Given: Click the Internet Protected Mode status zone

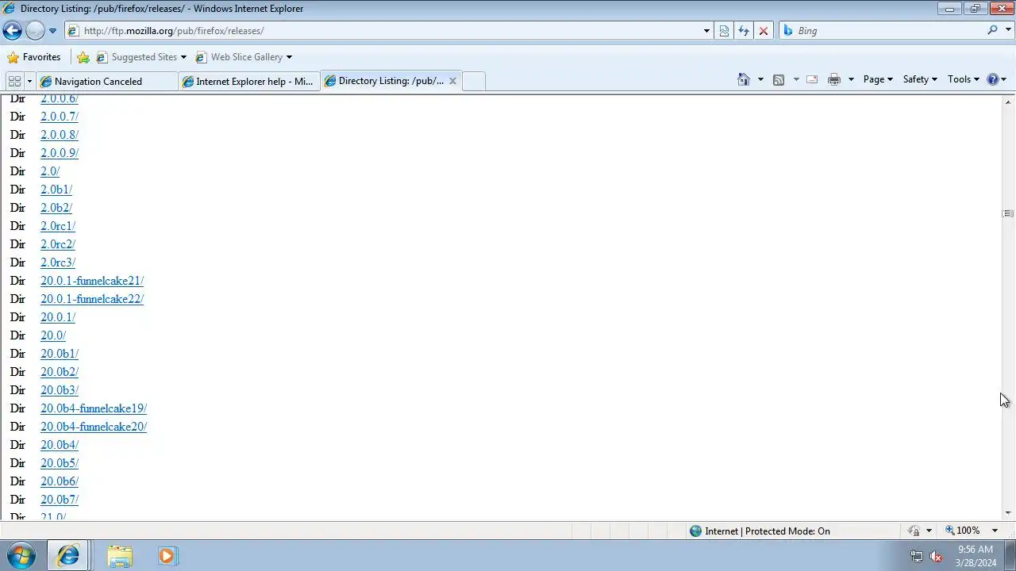Looking at the screenshot, I should tap(760, 531).
